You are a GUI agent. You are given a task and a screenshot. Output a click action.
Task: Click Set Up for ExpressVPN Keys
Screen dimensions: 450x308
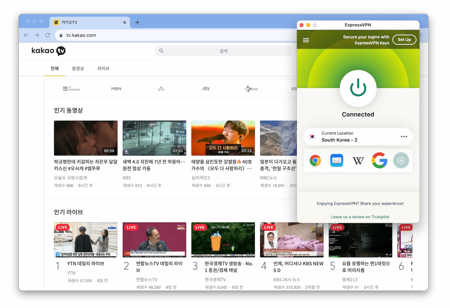pyautogui.click(x=404, y=39)
